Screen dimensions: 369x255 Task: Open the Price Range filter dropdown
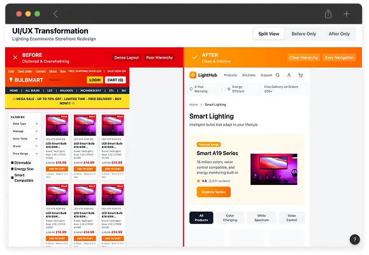point(24,154)
